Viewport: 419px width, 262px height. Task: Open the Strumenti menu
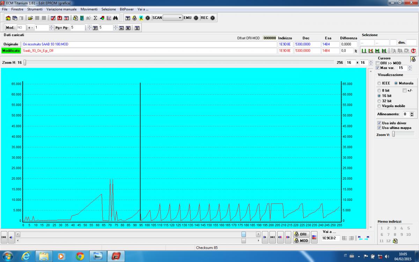pyautogui.click(x=35, y=9)
